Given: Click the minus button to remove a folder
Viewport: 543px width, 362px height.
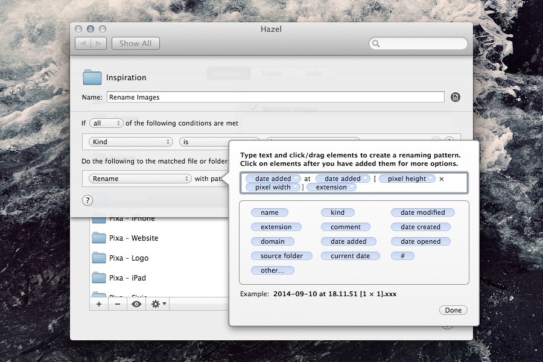Looking at the screenshot, I should 117,304.
